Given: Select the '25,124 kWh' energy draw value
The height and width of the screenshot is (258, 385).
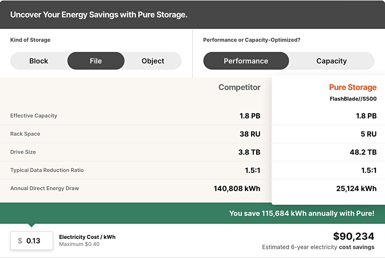Looking at the screenshot, I should pos(356,189).
